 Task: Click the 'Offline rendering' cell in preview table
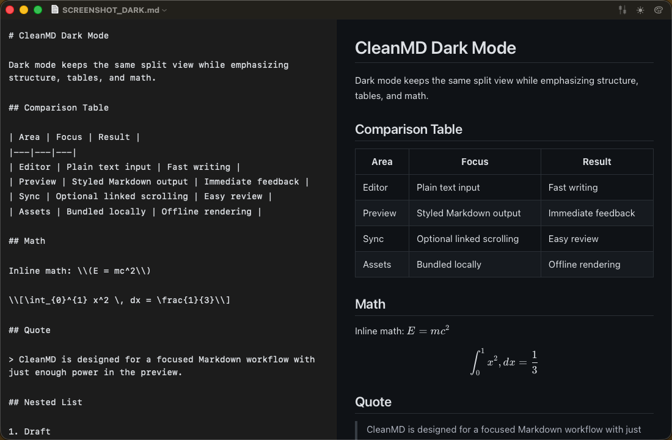[x=584, y=265]
